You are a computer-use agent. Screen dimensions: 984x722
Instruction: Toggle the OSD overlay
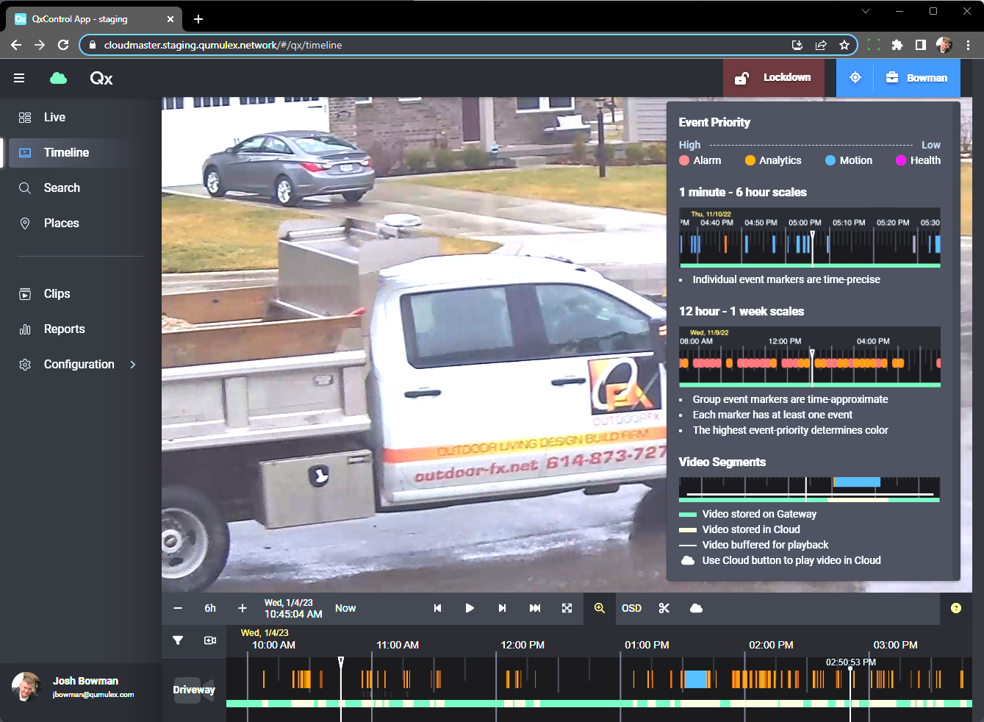click(x=631, y=609)
